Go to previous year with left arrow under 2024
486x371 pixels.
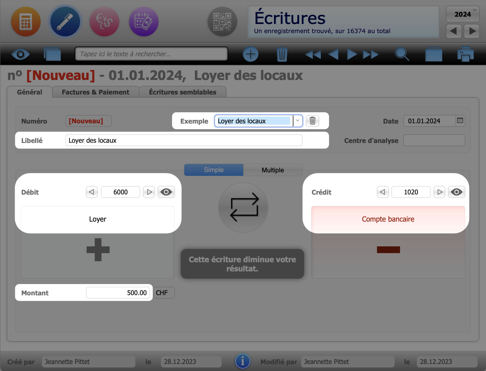click(454, 31)
